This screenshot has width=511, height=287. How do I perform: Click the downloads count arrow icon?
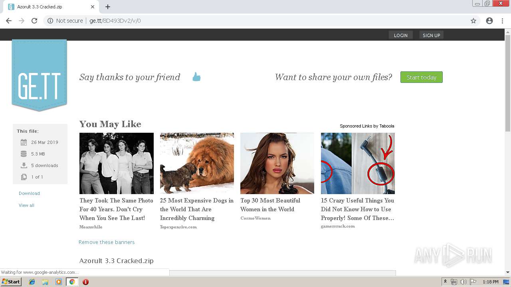pos(24,165)
